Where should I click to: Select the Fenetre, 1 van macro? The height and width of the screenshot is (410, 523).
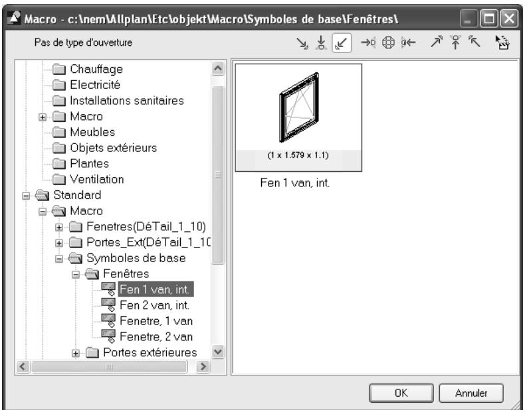148,321
